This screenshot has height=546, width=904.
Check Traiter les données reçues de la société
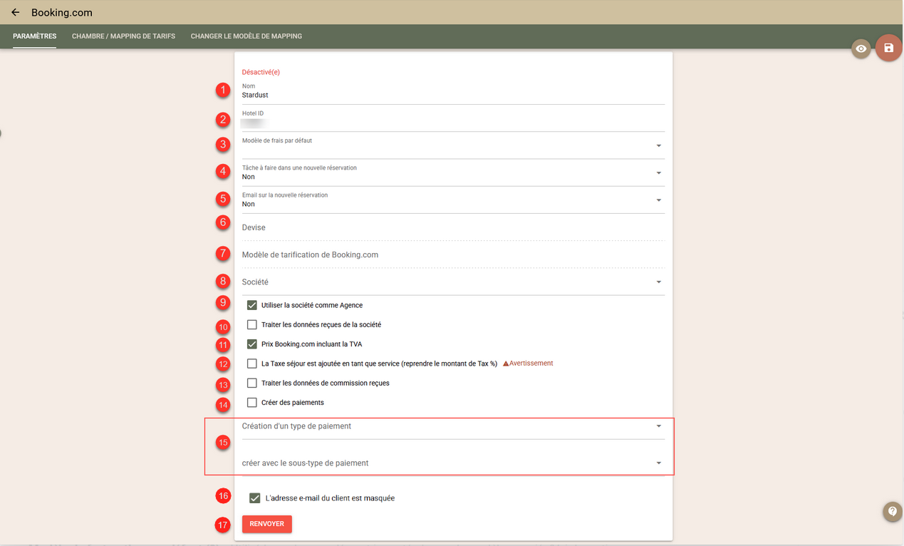point(252,324)
